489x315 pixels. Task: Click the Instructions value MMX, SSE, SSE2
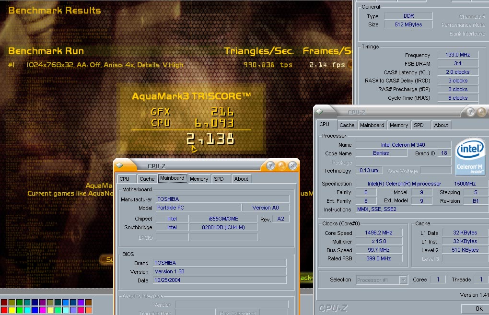(422, 209)
